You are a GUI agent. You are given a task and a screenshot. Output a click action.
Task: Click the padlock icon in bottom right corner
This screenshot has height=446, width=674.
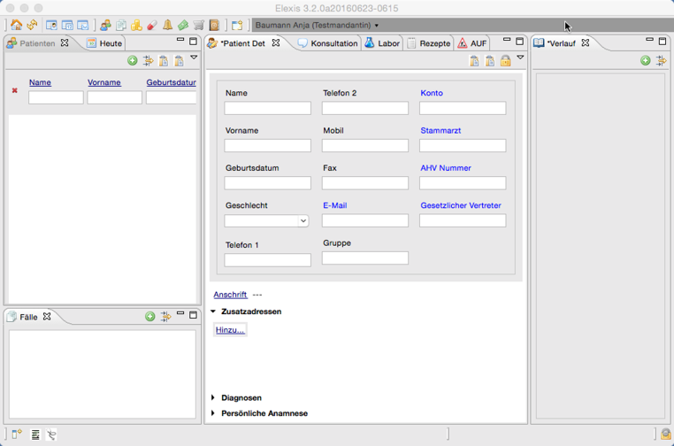click(x=666, y=434)
